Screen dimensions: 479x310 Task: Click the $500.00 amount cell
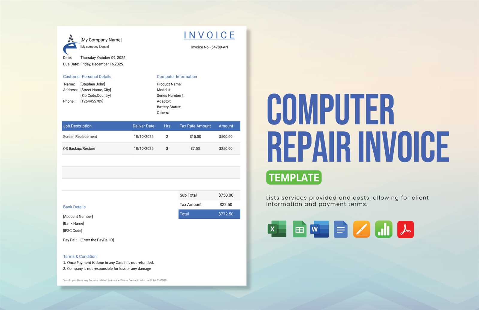coord(226,137)
